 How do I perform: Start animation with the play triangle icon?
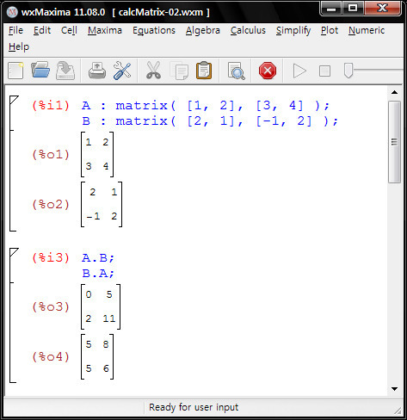(299, 71)
